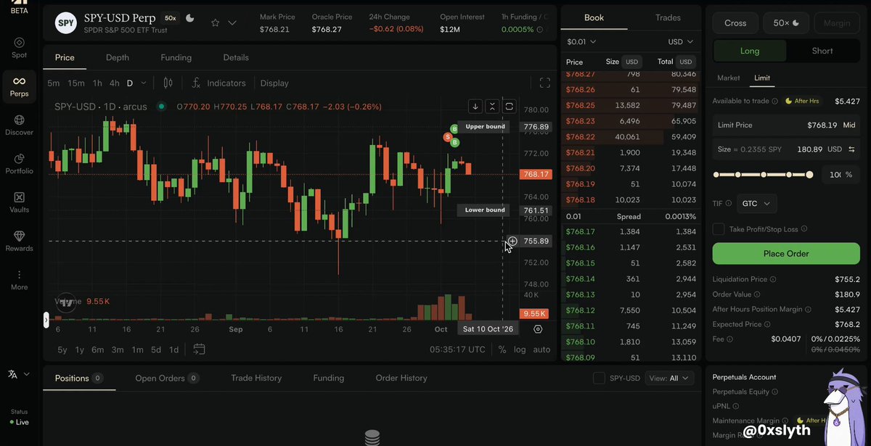Set limit price to Mid
The height and width of the screenshot is (446, 871).
(849, 125)
